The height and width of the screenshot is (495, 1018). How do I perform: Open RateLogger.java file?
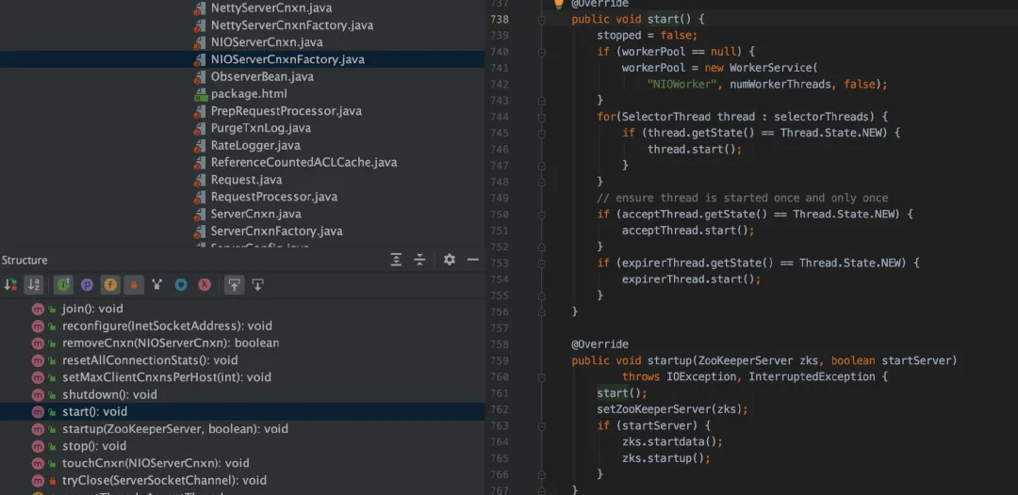click(255, 145)
